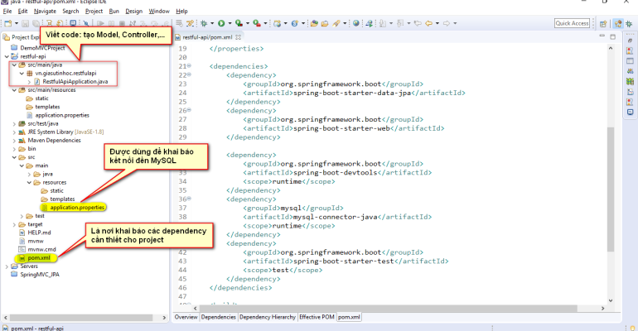Open dropdown arrow beside Back arrow
This screenshot has width=638, height=331.
tap(437, 23)
